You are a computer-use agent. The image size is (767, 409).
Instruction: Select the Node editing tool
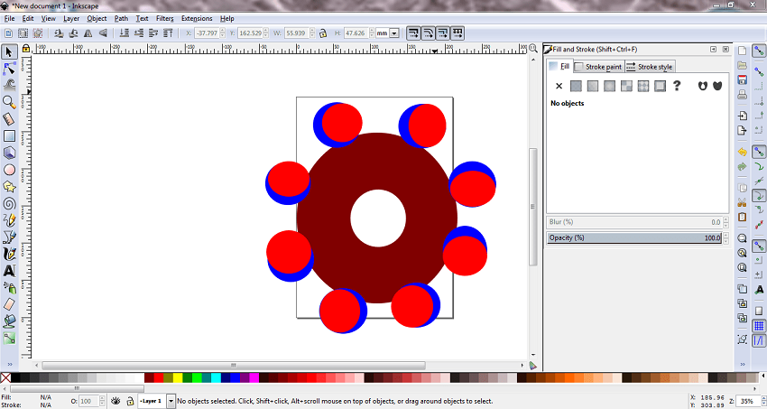[9, 69]
